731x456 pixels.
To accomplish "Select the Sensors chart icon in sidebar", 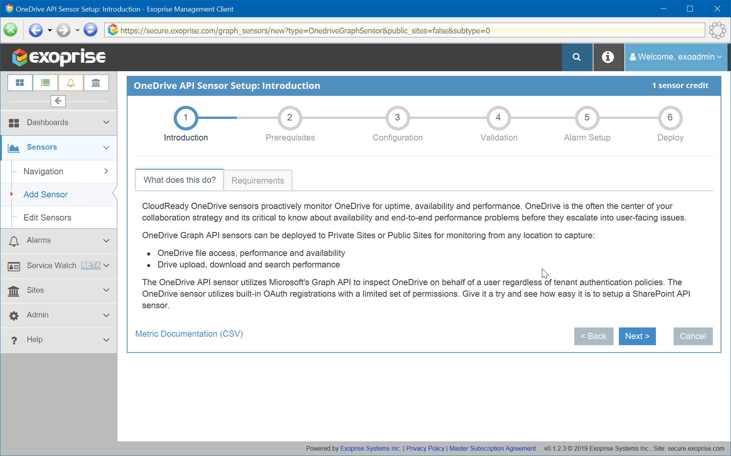I will point(14,147).
